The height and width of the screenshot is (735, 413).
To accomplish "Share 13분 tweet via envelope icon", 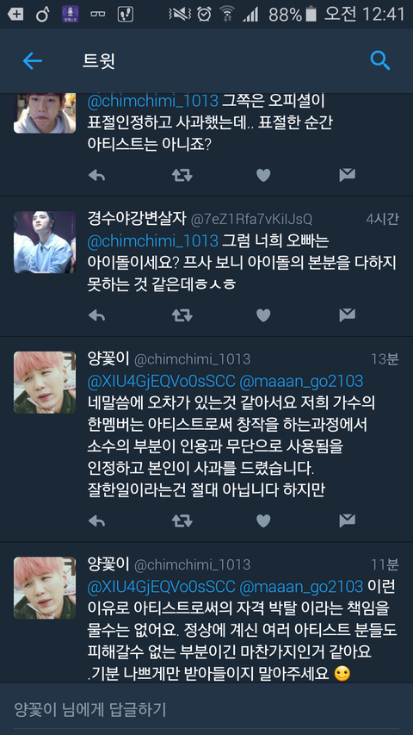I will [347, 520].
